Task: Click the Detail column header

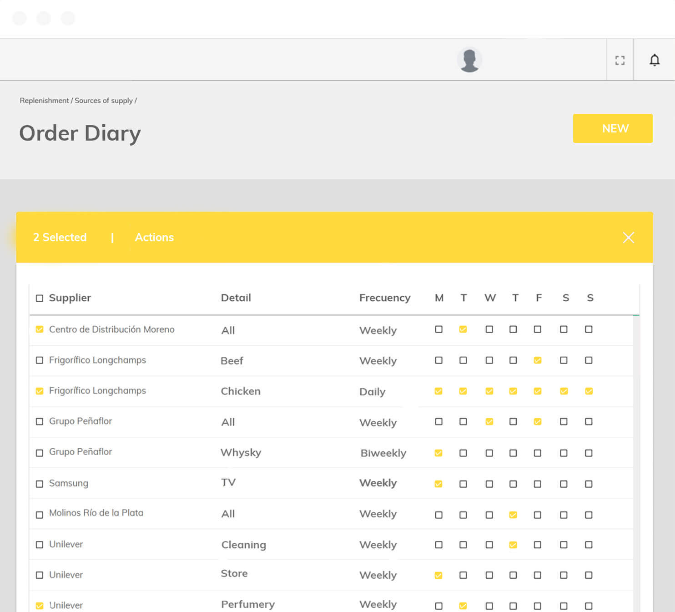Action: pos(236,298)
